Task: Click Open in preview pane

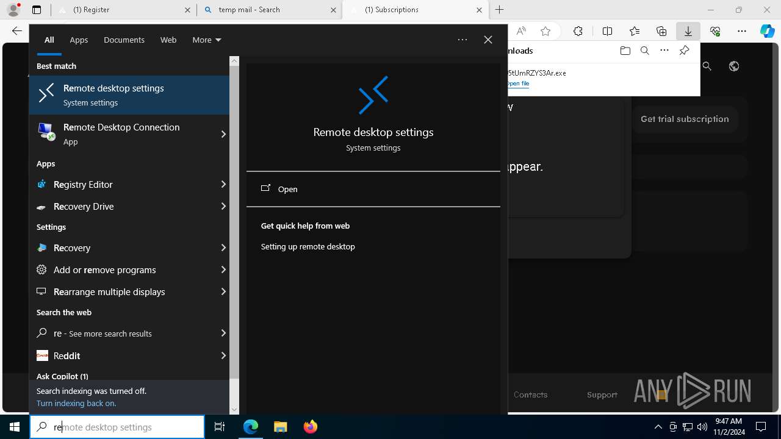Action: click(x=373, y=189)
